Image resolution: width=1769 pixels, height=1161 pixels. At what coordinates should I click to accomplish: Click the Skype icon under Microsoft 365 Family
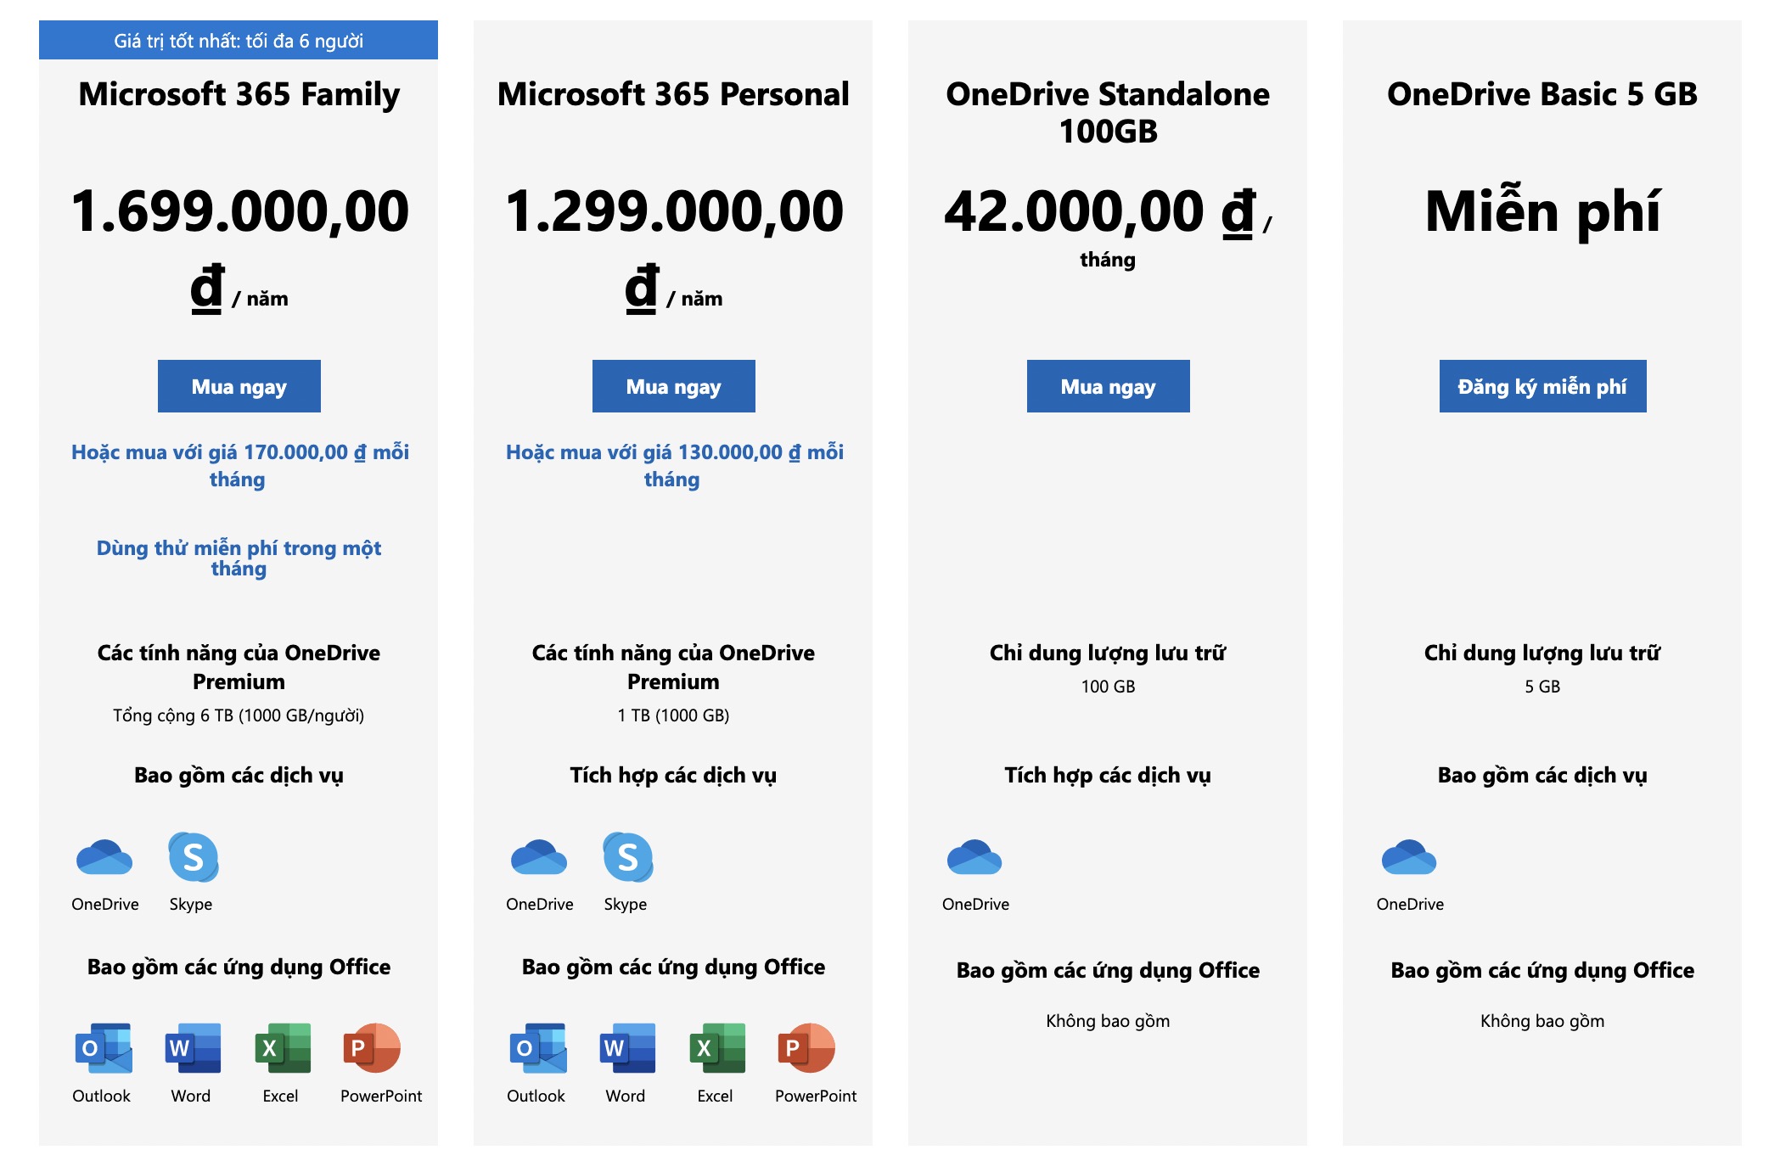pos(193,857)
